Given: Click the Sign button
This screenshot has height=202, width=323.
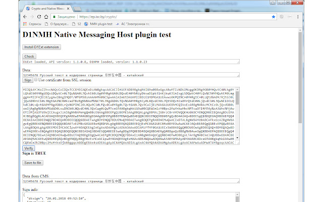Looking at the screenshot, I should tap(28, 80).
